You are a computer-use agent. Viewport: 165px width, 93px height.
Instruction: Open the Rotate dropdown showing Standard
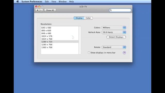click(x=114, y=47)
